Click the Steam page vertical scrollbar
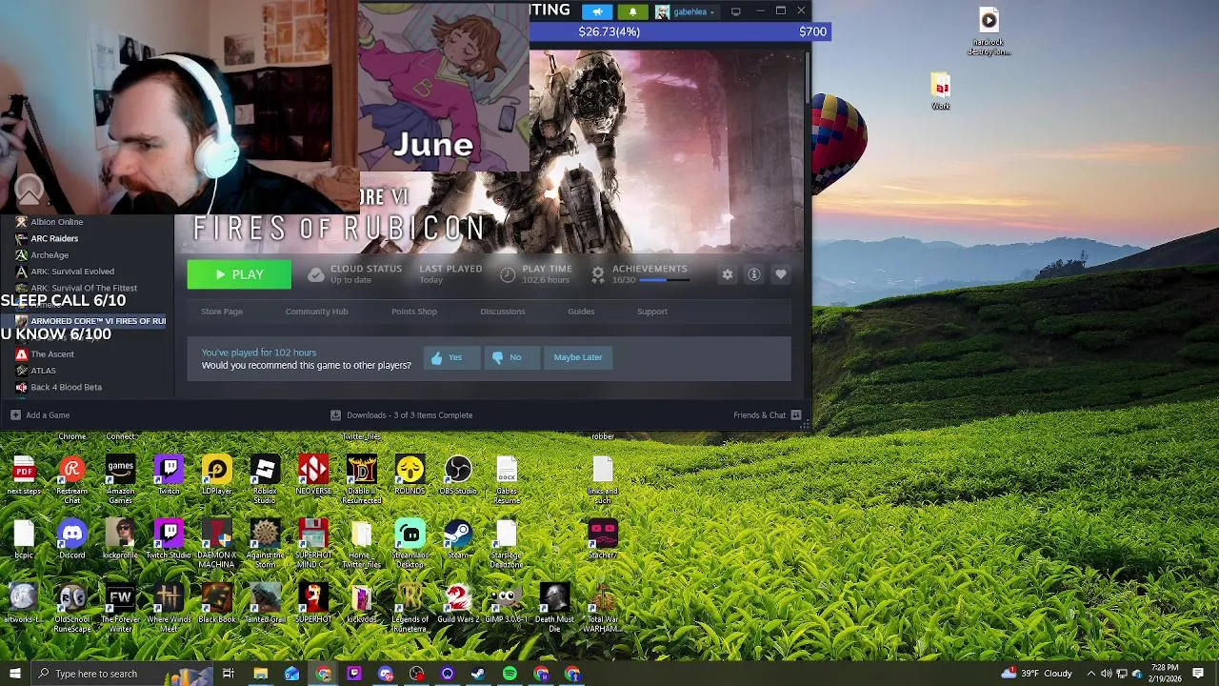 808,76
